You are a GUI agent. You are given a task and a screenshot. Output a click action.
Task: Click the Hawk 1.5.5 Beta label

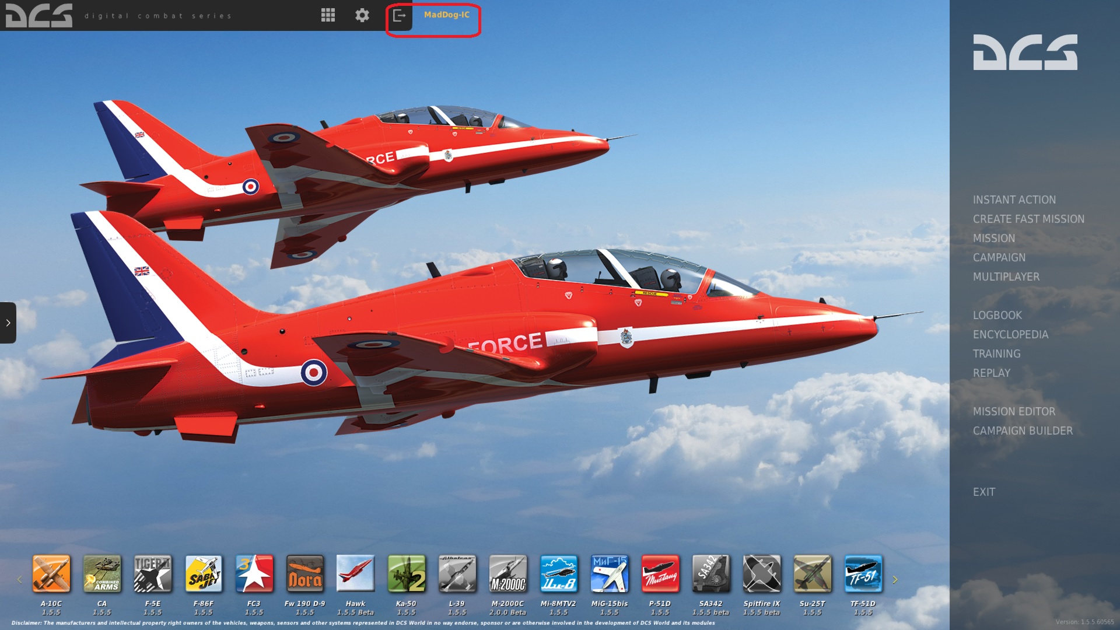point(356,608)
